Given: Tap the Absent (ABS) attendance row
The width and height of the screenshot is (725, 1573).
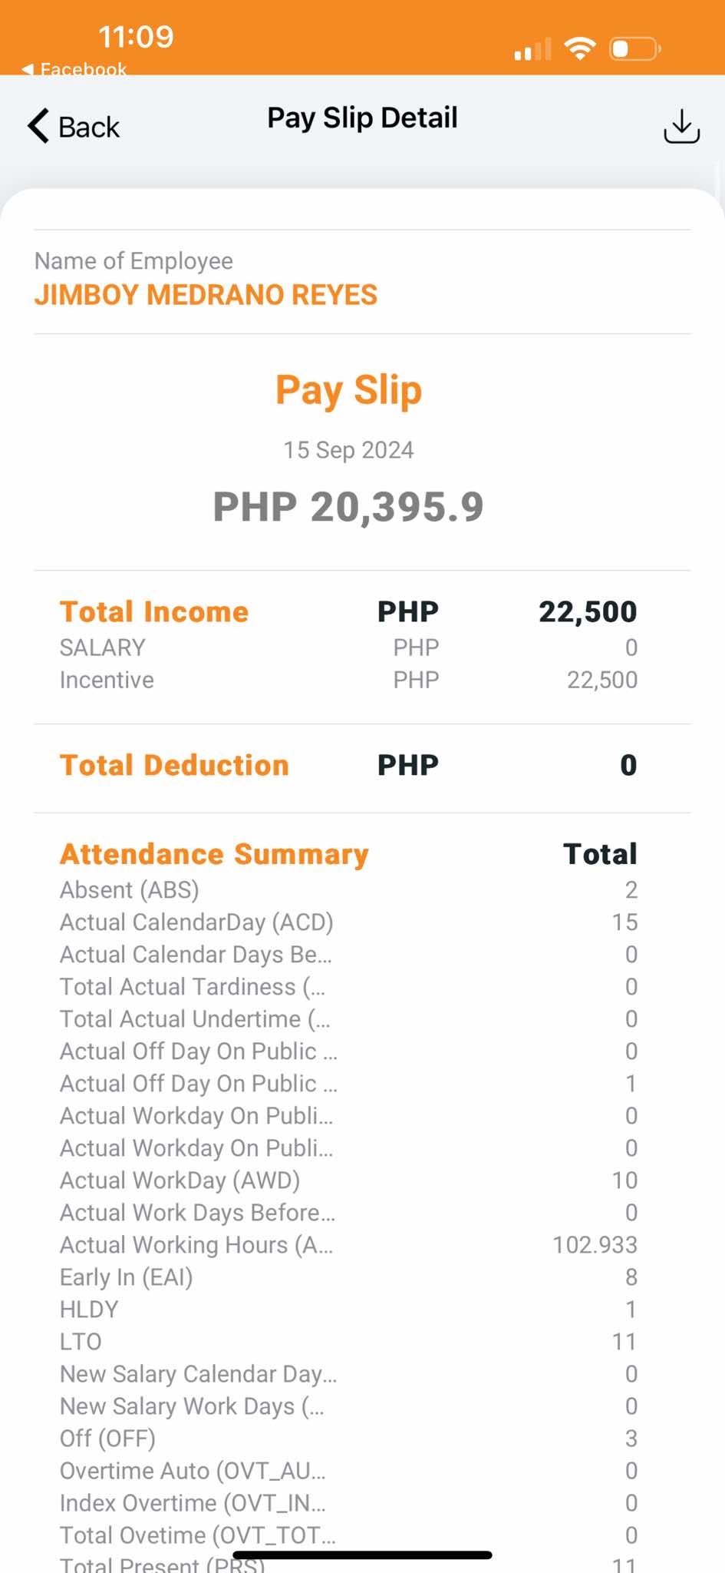Looking at the screenshot, I should [348, 889].
